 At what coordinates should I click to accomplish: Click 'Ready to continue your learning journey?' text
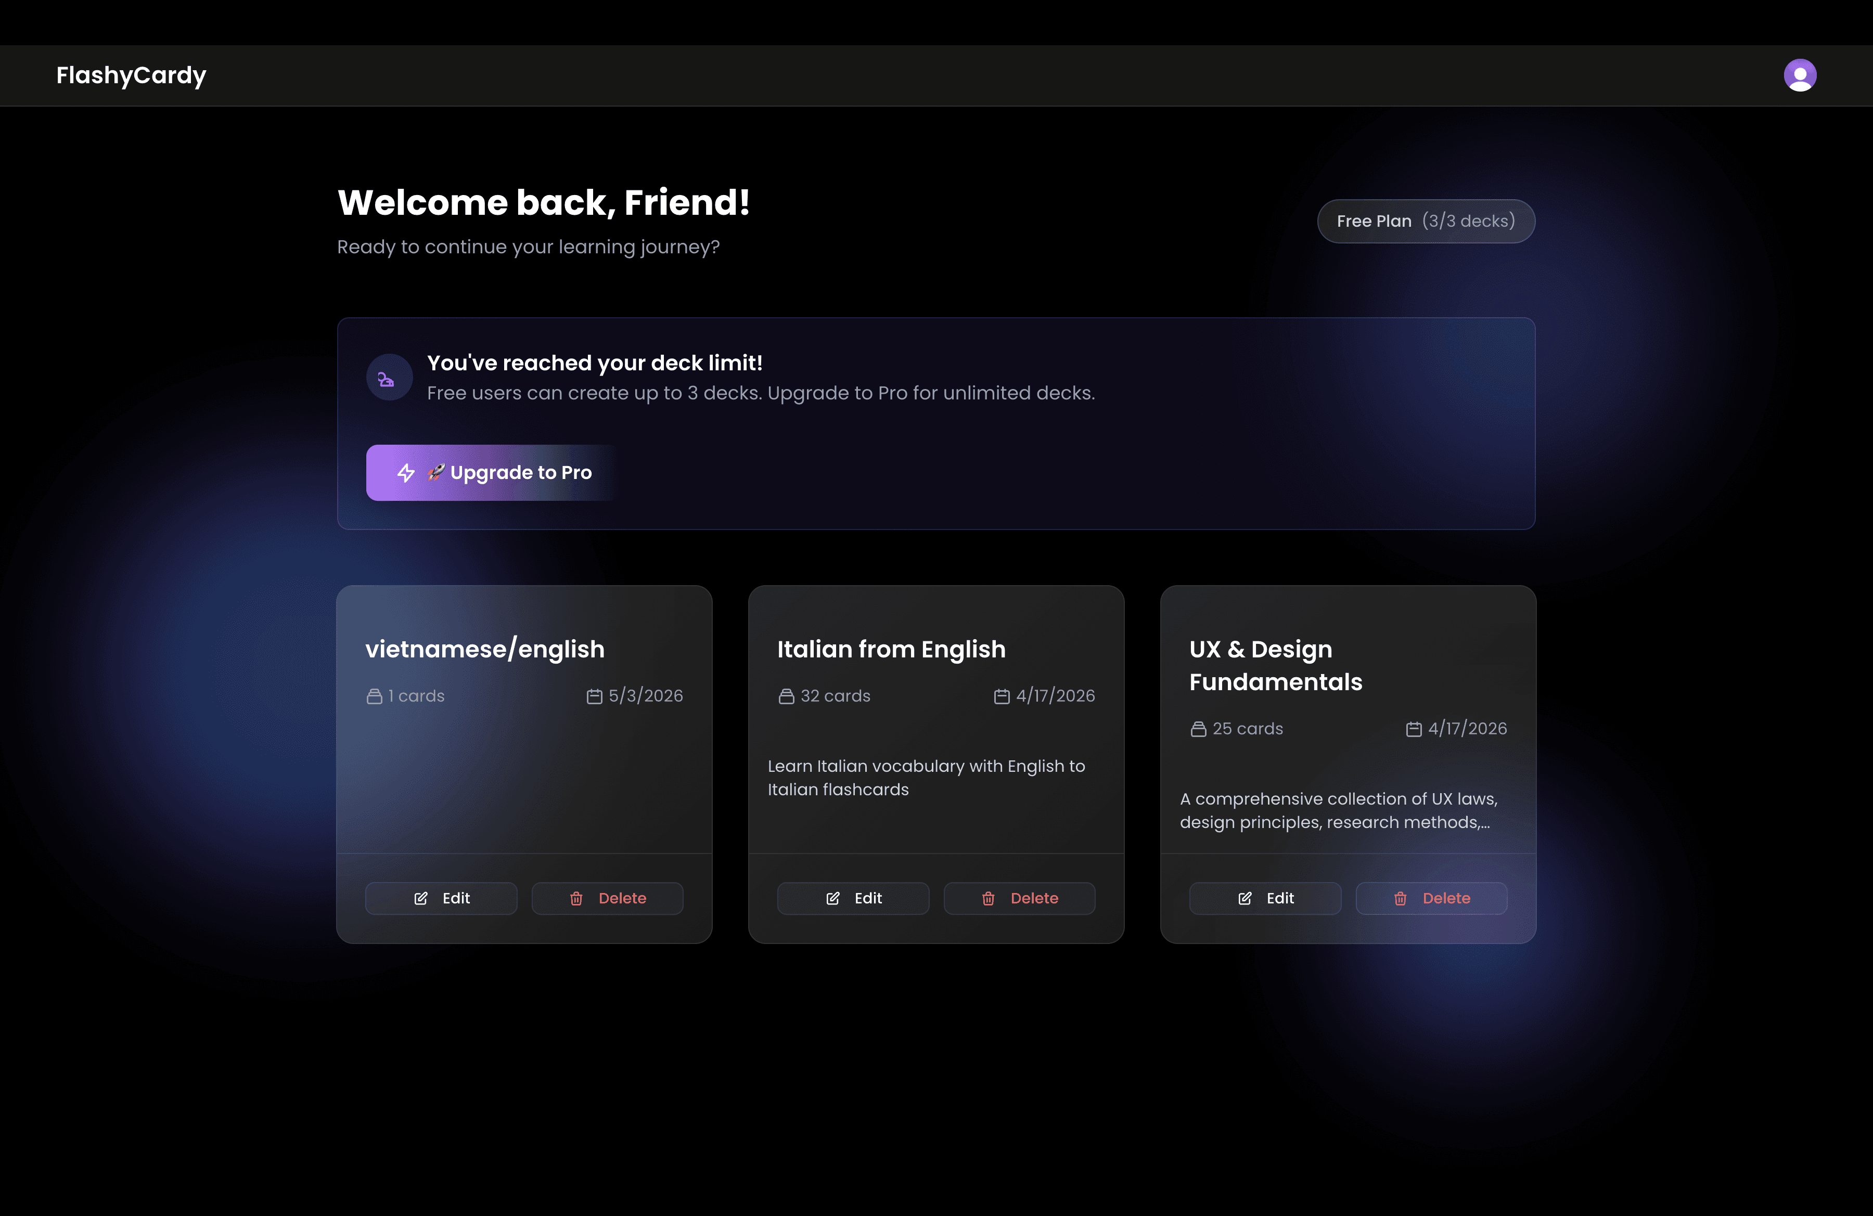click(x=528, y=247)
